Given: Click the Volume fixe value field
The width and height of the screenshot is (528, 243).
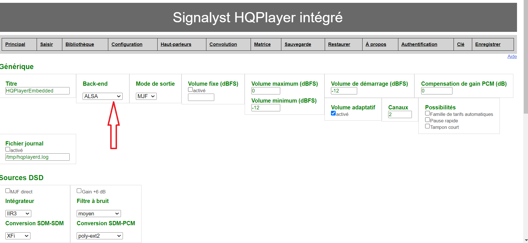Looking at the screenshot, I should (x=201, y=97).
